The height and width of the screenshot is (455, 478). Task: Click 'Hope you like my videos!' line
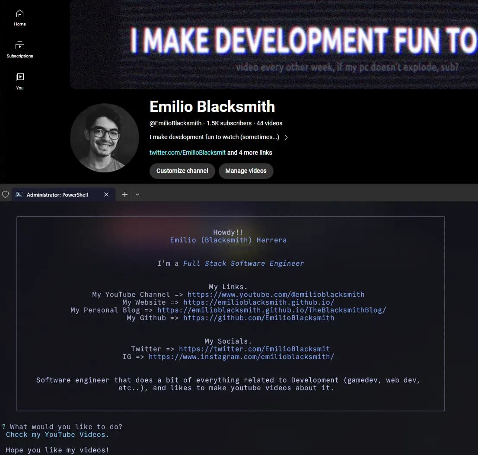pos(57,450)
